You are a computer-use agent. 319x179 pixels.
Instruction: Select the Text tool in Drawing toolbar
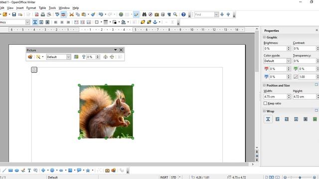pyautogui.click(x=29, y=171)
